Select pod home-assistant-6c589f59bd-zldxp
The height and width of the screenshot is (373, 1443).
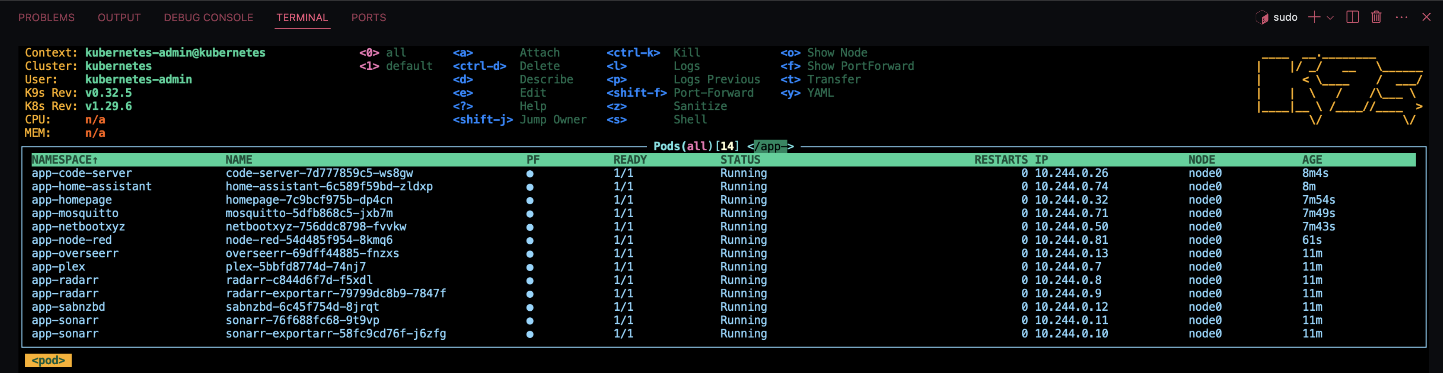pyautogui.click(x=329, y=186)
